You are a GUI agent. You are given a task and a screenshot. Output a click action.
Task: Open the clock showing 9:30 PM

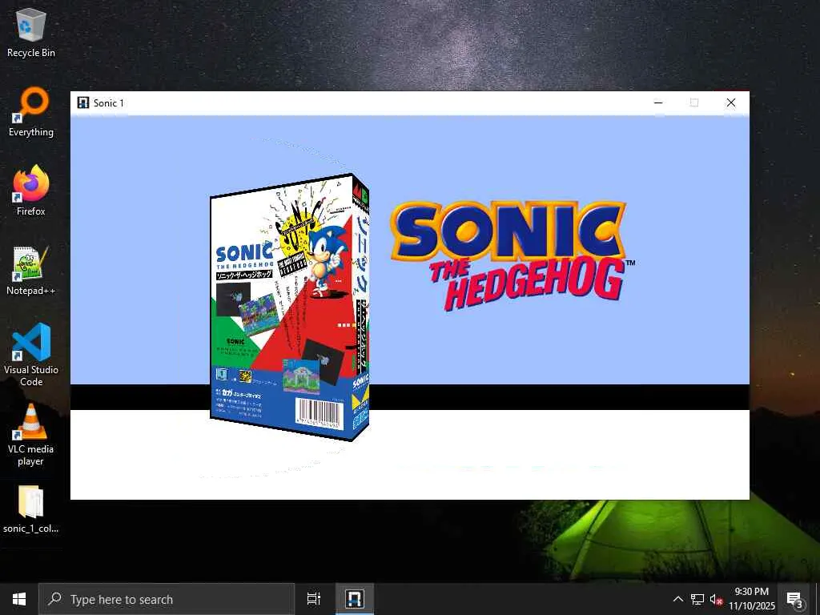click(751, 599)
